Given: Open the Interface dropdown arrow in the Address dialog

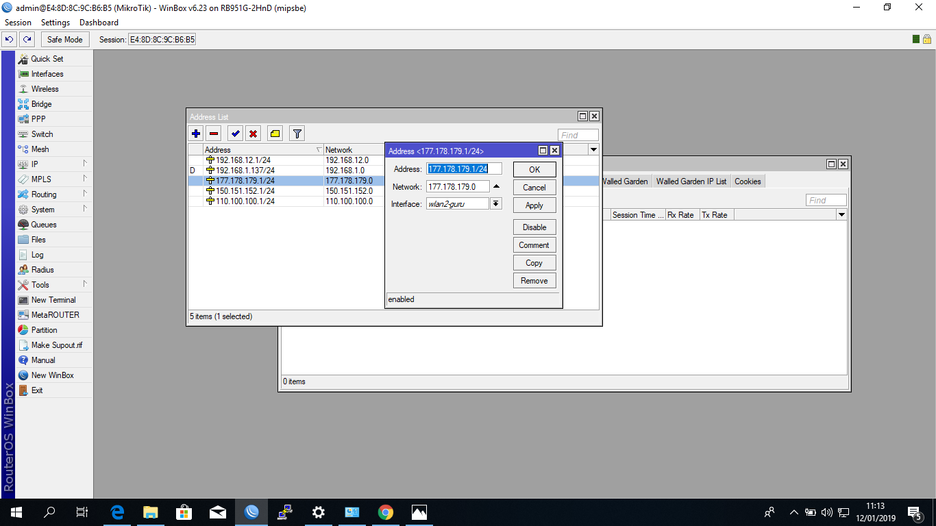Looking at the screenshot, I should tap(496, 203).
